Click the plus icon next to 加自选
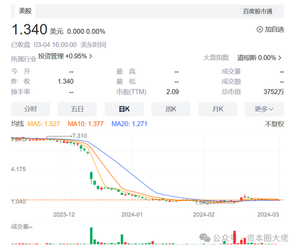 click(x=260, y=29)
